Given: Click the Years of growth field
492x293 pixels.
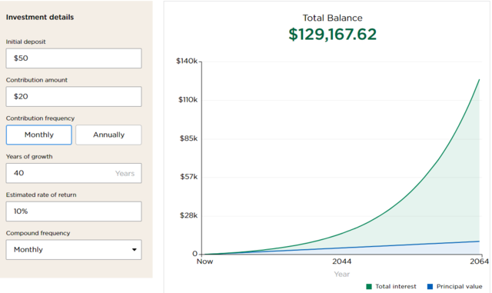Looking at the screenshot, I should click(x=74, y=173).
